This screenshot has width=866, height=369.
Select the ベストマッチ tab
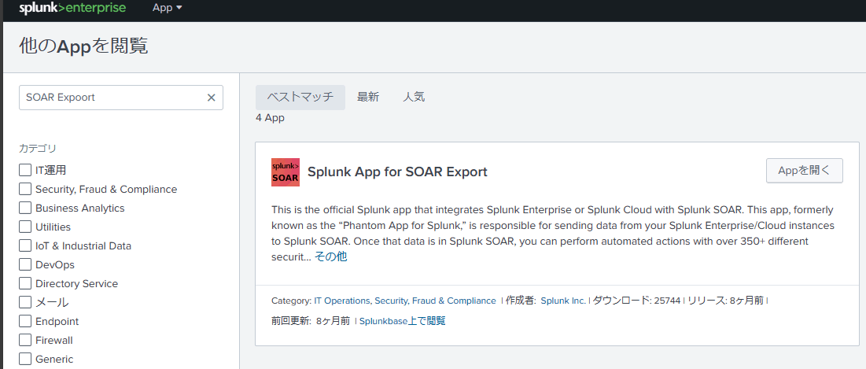[x=300, y=98]
